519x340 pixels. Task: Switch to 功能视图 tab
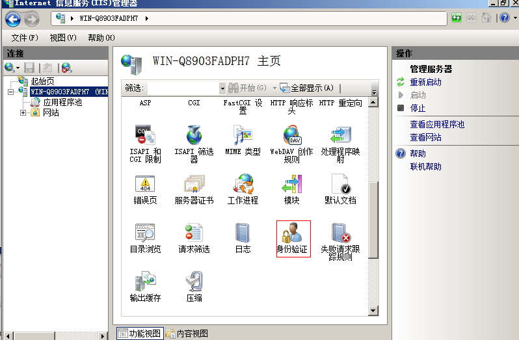click(x=140, y=333)
